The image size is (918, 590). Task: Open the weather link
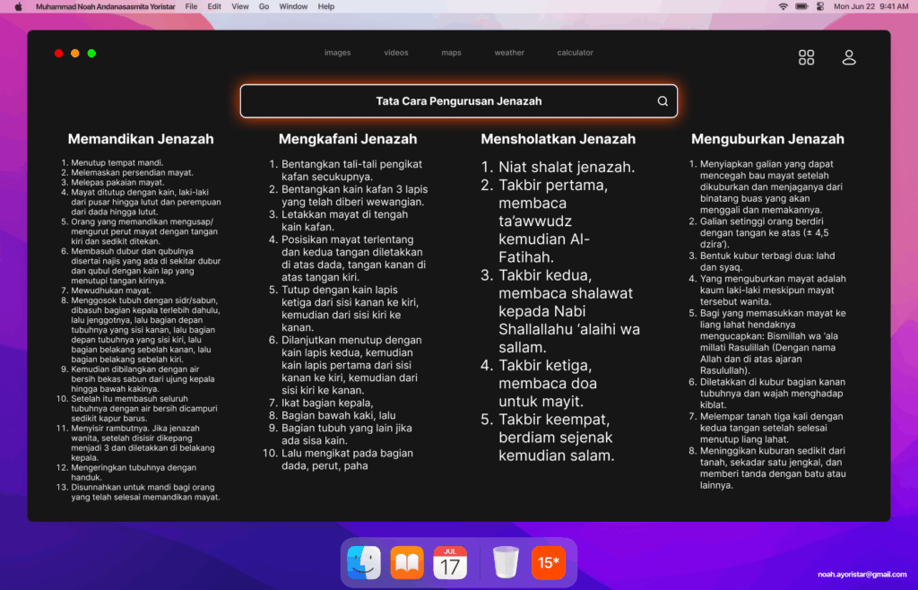509,53
